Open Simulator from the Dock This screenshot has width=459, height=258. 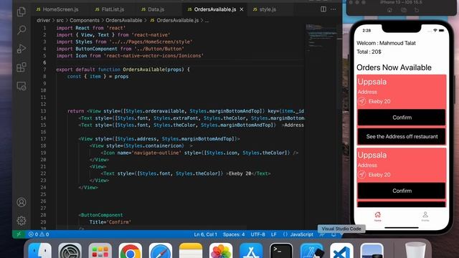pyautogui.click(x=311, y=251)
